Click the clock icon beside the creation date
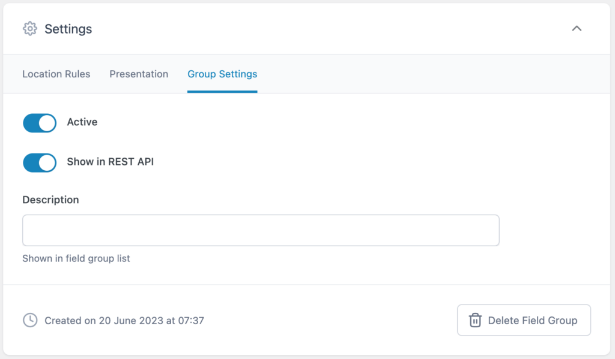Viewport: 615px width, 359px height. pos(31,320)
